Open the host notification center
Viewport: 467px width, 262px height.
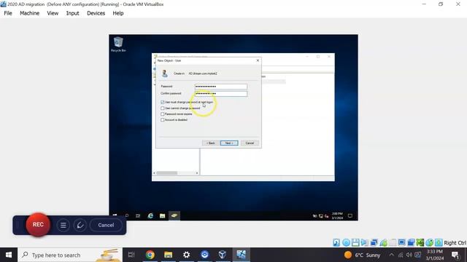pyautogui.click(x=455, y=255)
